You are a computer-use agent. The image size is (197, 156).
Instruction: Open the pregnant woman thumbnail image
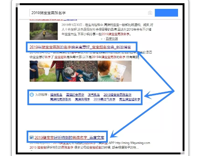46,71
